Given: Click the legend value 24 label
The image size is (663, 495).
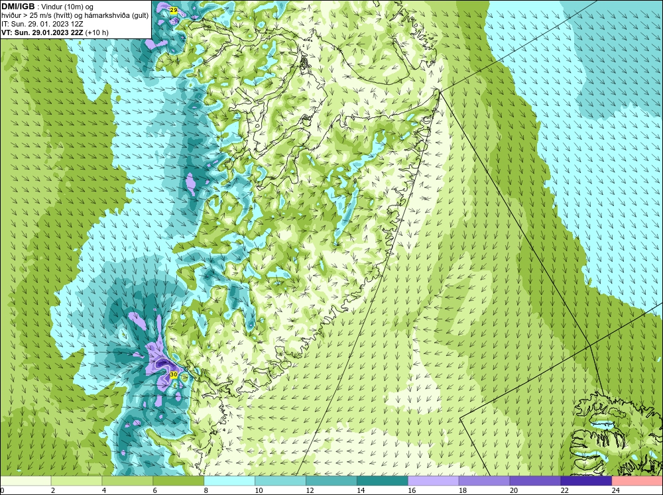Looking at the screenshot, I should tap(616, 490).
